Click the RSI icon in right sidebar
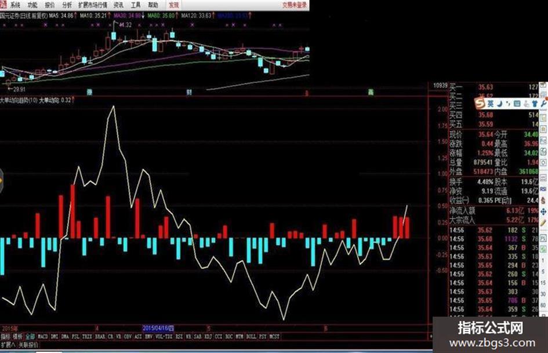548x353 pixels. [x=543, y=189]
